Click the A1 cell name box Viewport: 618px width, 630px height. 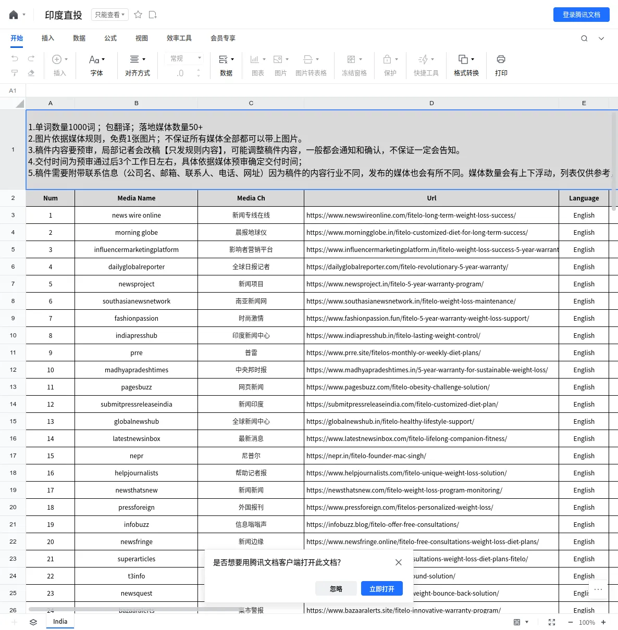point(13,91)
